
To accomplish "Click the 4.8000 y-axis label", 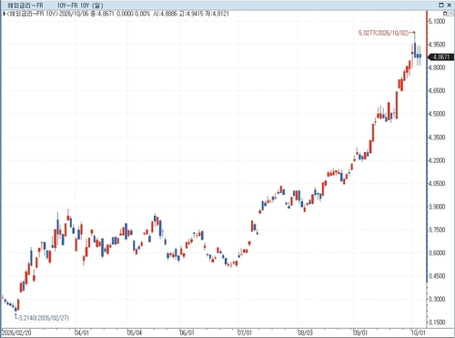I will [437, 67].
